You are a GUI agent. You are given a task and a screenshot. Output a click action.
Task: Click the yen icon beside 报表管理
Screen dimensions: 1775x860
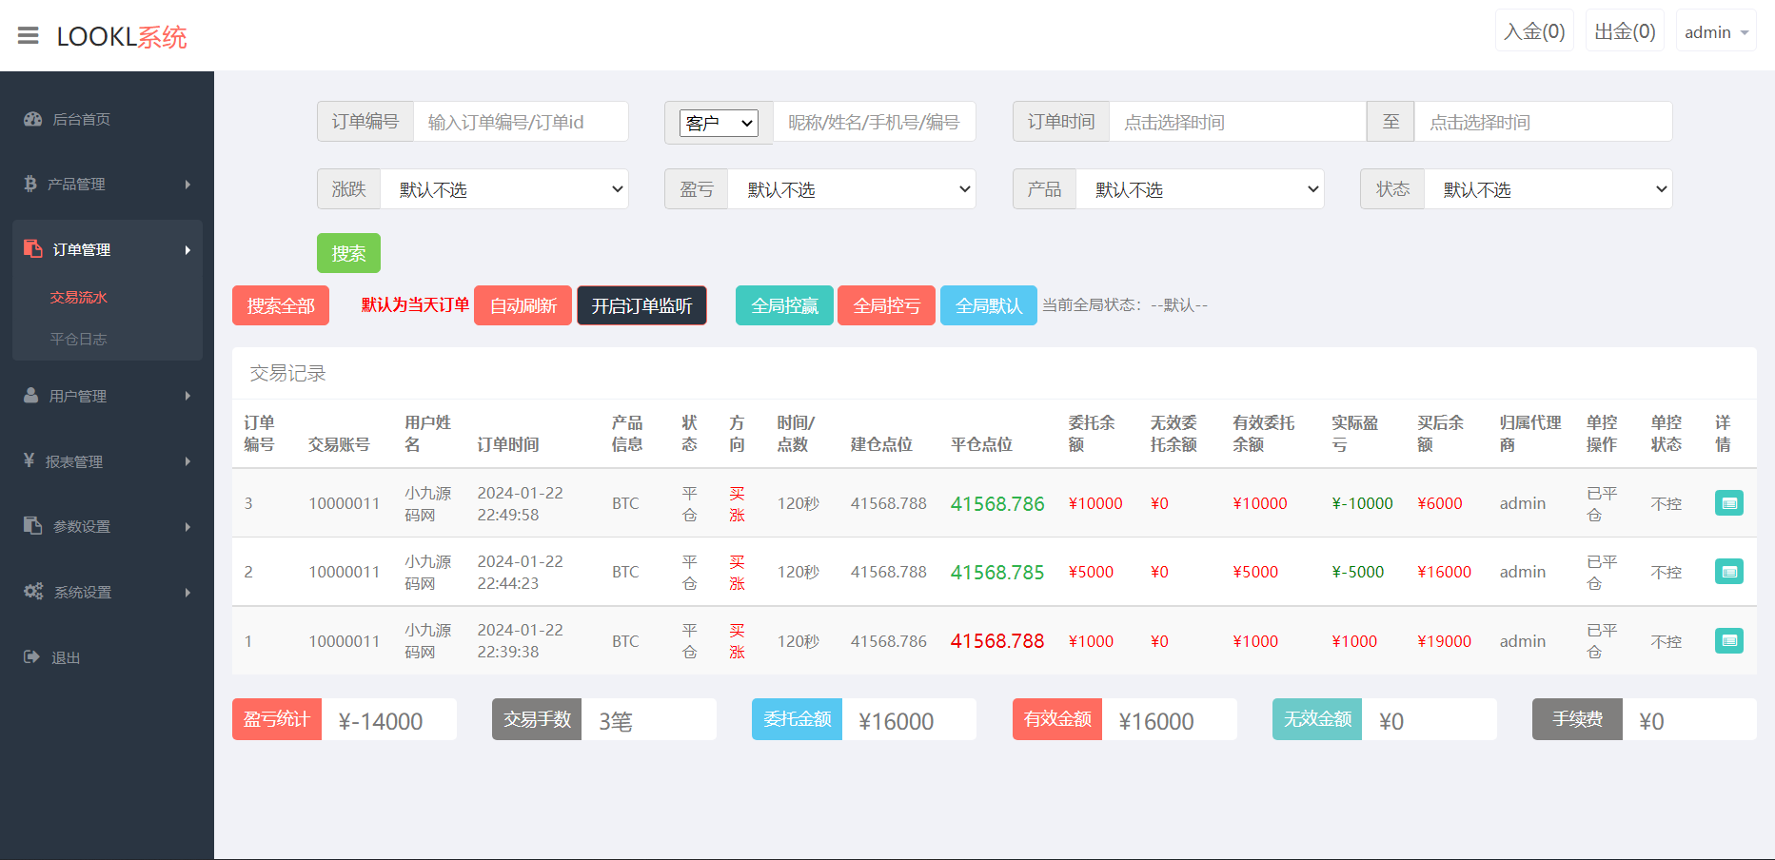tap(30, 460)
